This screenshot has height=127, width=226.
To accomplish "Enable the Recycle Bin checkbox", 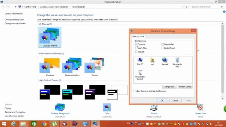I will click(162, 44).
